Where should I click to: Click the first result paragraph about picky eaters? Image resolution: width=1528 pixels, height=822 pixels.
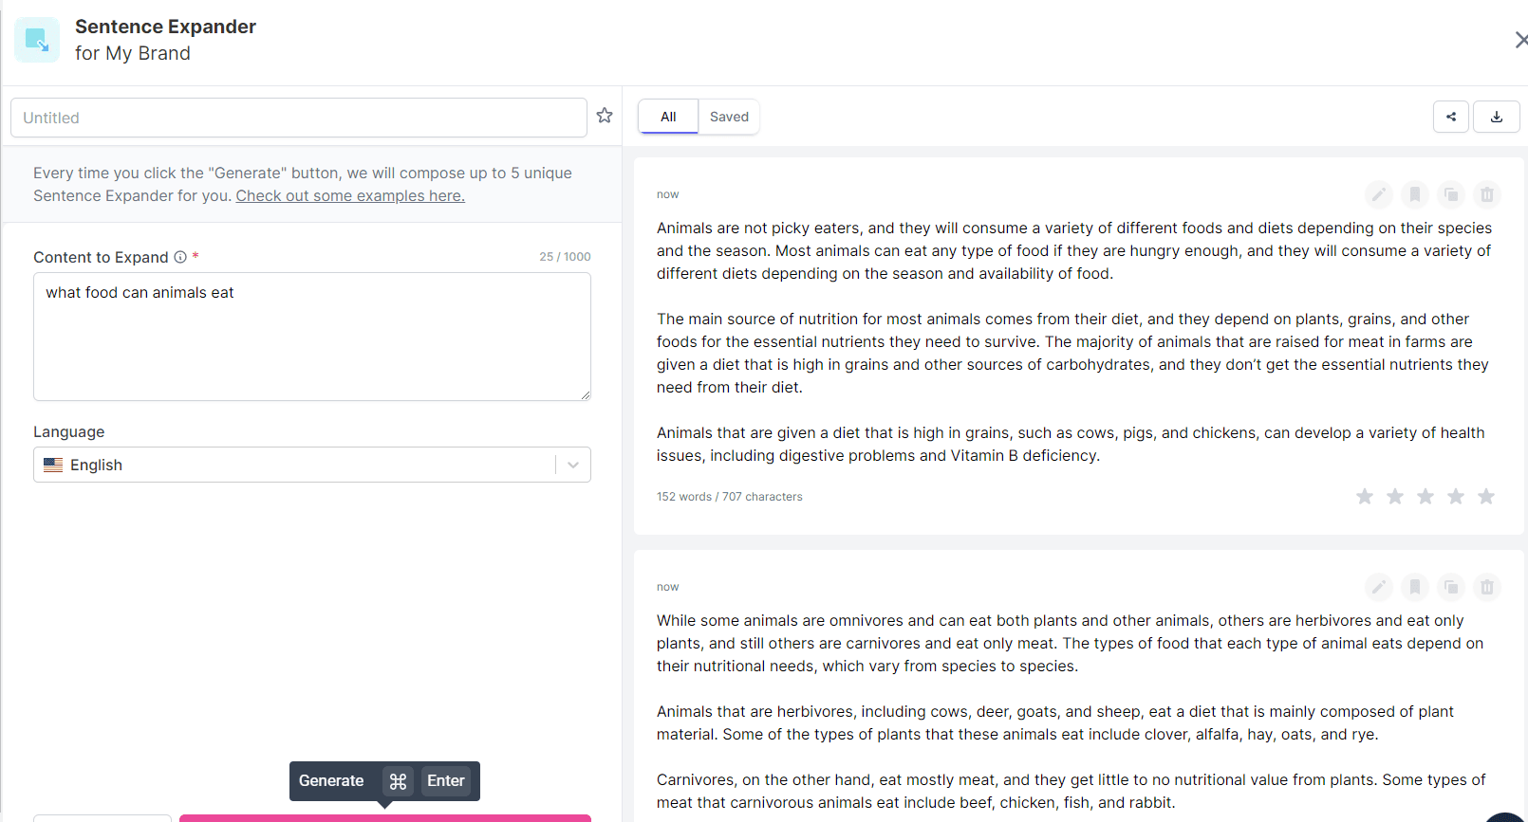tap(1074, 250)
